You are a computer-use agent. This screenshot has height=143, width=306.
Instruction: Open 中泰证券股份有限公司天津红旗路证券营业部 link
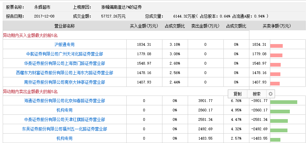[x=64, y=119]
